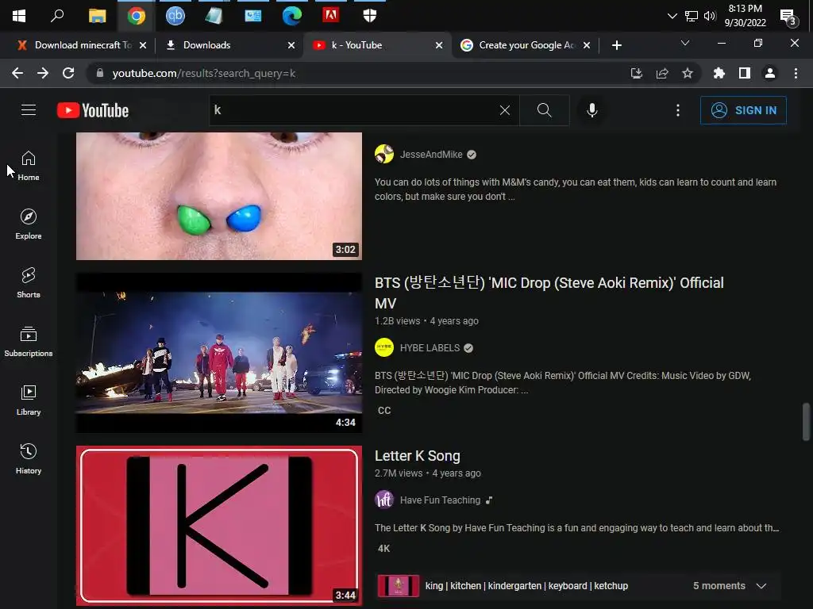The width and height of the screenshot is (813, 609).
Task: Open qBittorrent from the taskbar
Action: (175, 16)
